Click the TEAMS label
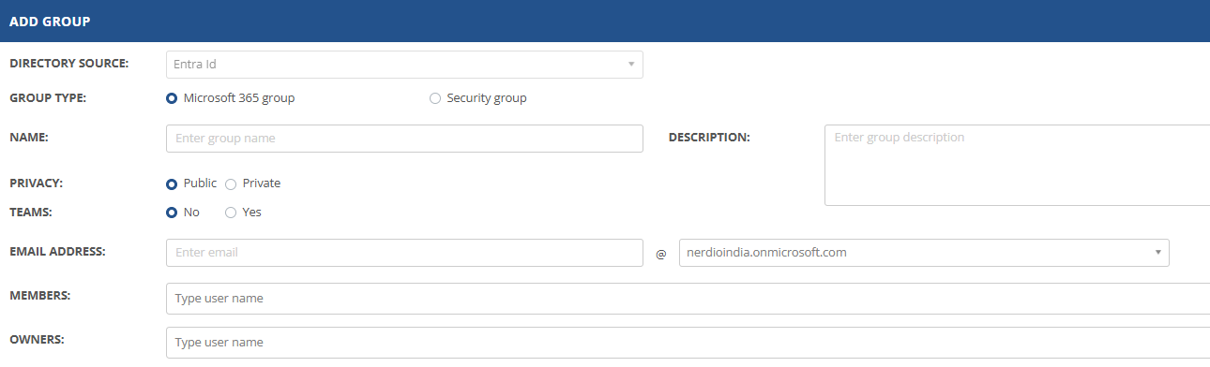Viewport: 1210px width, 367px height. (30, 212)
